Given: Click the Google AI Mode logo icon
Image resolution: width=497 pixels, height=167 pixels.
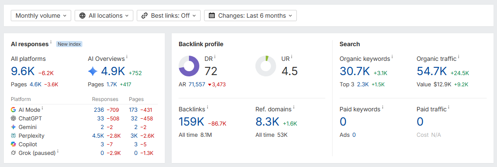Looking at the screenshot, I should [x=13, y=110].
